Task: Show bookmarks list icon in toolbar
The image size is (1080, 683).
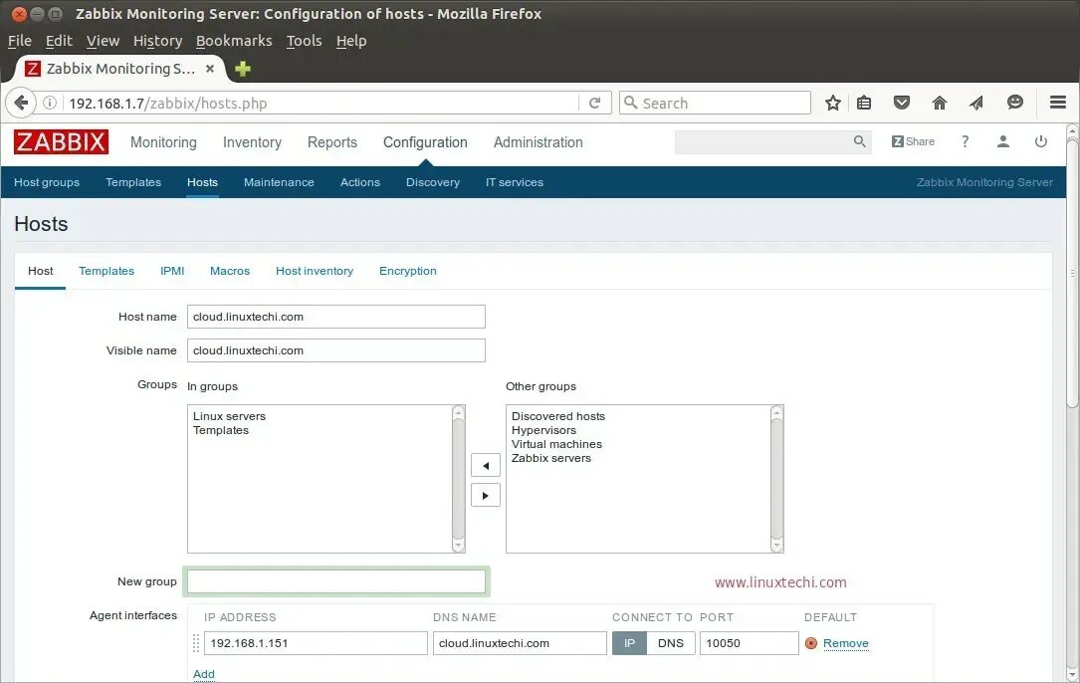Action: 864,104
